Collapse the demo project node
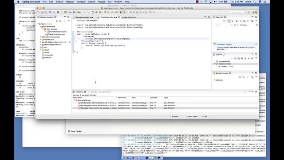The width and height of the screenshot is (284, 160). (38, 24)
